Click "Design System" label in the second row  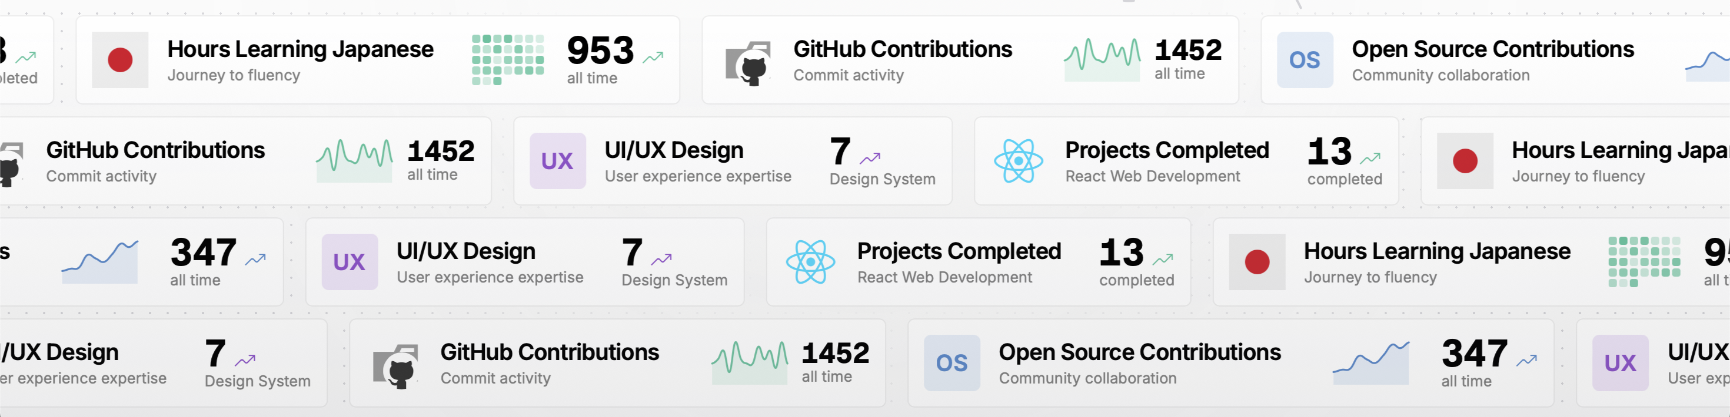tap(883, 180)
